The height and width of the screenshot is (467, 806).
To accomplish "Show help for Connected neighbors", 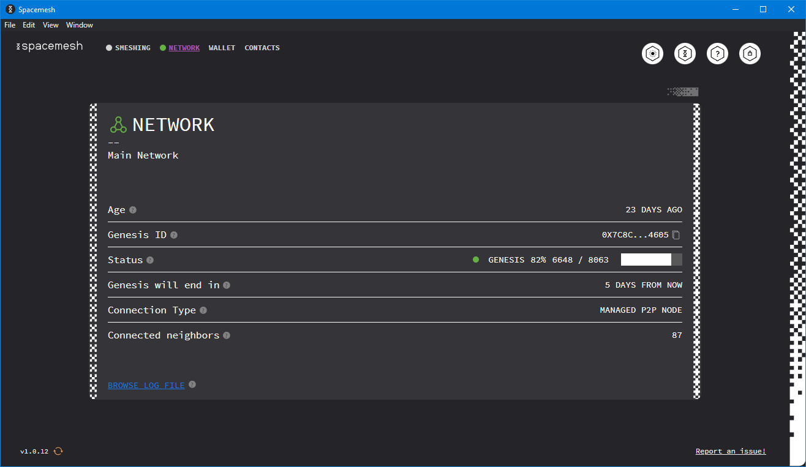I will 227,335.
